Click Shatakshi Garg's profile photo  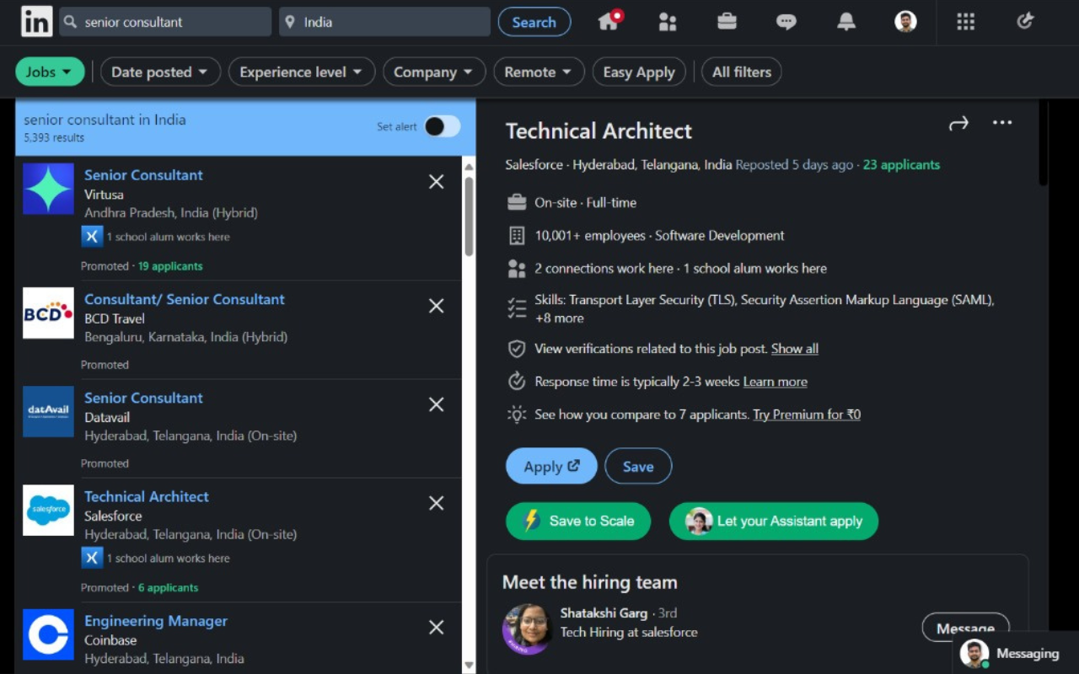pos(527,629)
